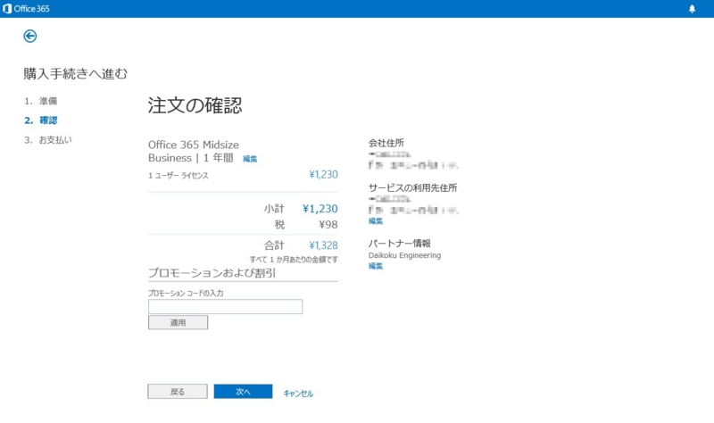Click the 購入手続きへ進む title

[76, 74]
